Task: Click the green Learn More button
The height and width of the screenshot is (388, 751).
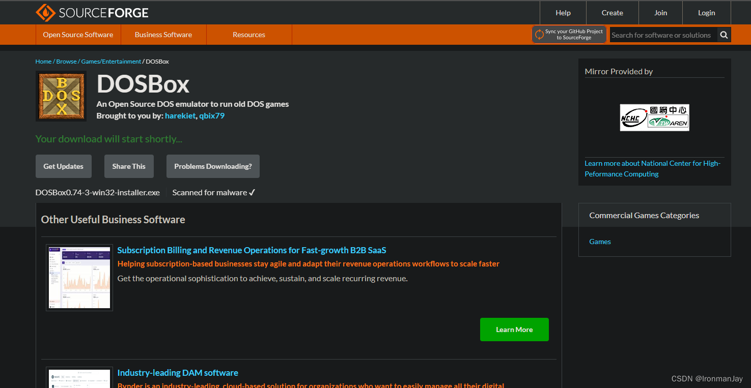Action: [514, 330]
